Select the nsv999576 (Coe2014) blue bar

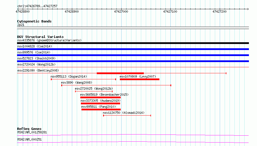pos(133,55)
